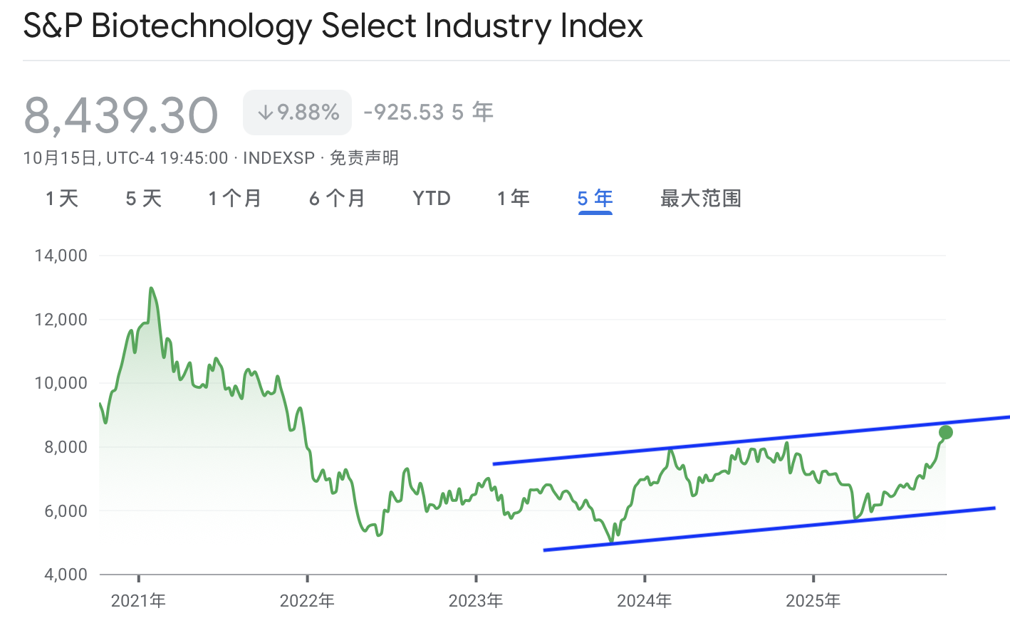Viewport: 1010px width, 618px height.
Task: Click the -925.53 5 年 change text
Action: (428, 112)
